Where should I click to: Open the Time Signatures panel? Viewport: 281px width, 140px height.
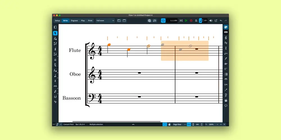click(226, 48)
